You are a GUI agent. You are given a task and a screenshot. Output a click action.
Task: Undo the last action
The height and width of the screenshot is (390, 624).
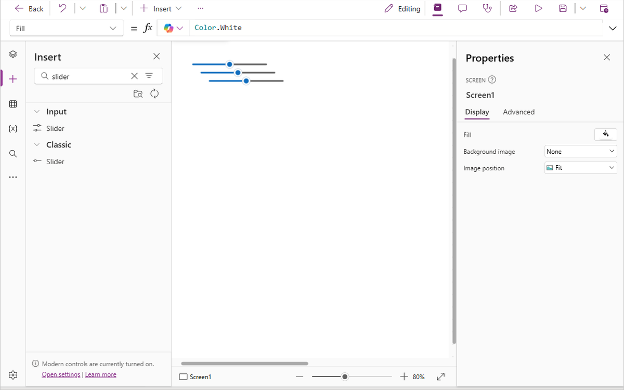coord(62,9)
